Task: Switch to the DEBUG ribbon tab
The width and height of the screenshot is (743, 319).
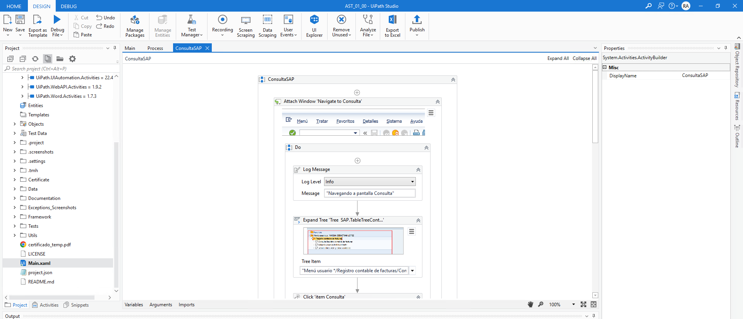Action: pyautogui.click(x=69, y=6)
